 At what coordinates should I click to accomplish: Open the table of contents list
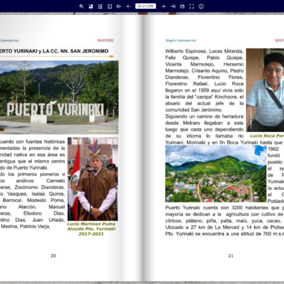(100, 6)
